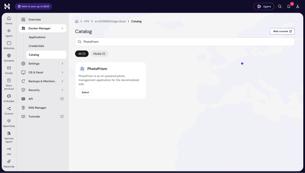Click the Security shield icon

[x=23, y=90]
